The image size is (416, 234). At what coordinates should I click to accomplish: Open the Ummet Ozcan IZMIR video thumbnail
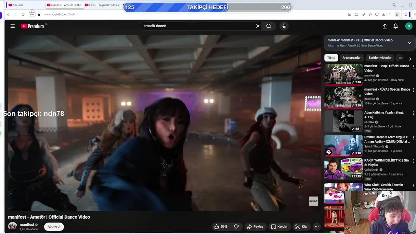(343, 146)
